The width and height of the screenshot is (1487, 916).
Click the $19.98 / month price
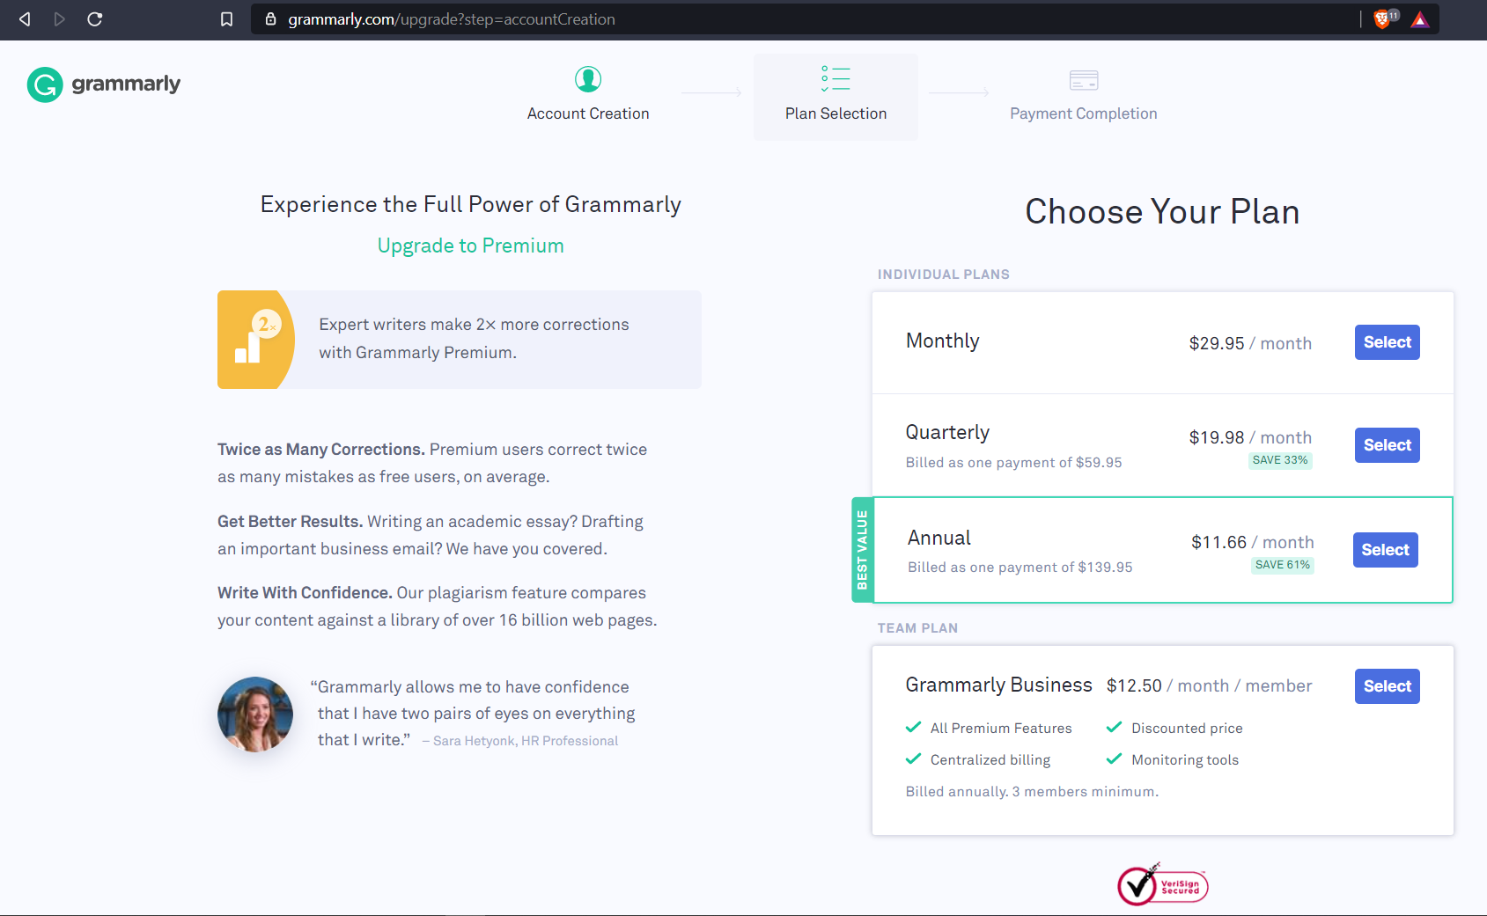coord(1250,437)
